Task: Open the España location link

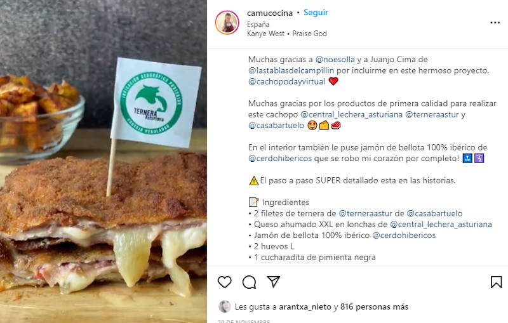Action: (258, 24)
